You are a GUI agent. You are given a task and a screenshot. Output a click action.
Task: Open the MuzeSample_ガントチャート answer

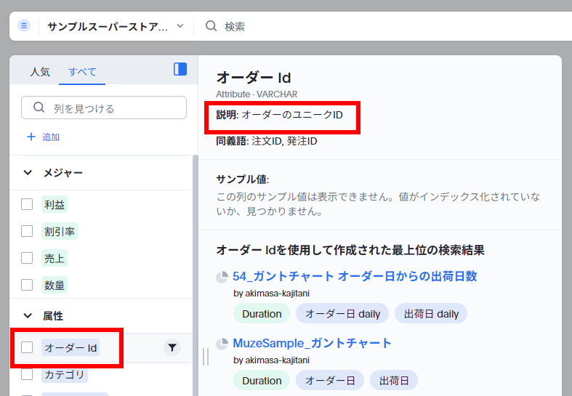pos(312,343)
